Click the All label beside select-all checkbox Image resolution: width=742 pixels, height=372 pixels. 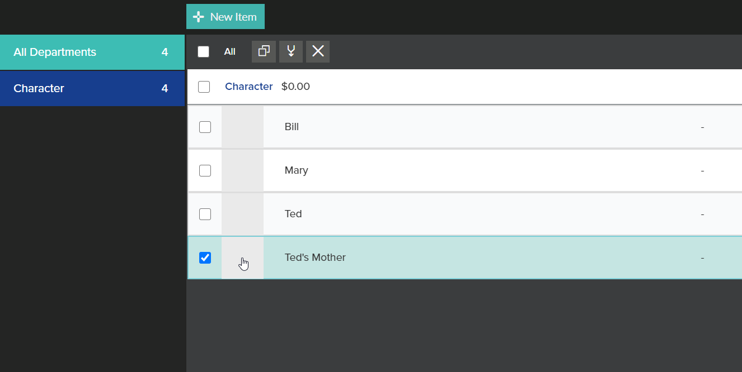click(x=230, y=52)
